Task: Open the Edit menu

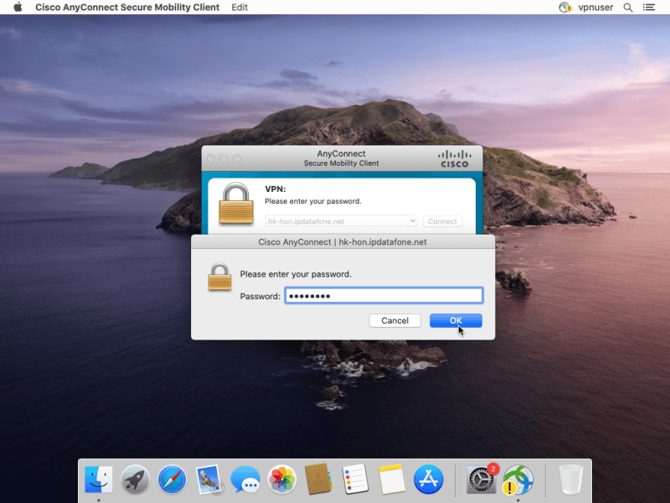Action: [240, 8]
